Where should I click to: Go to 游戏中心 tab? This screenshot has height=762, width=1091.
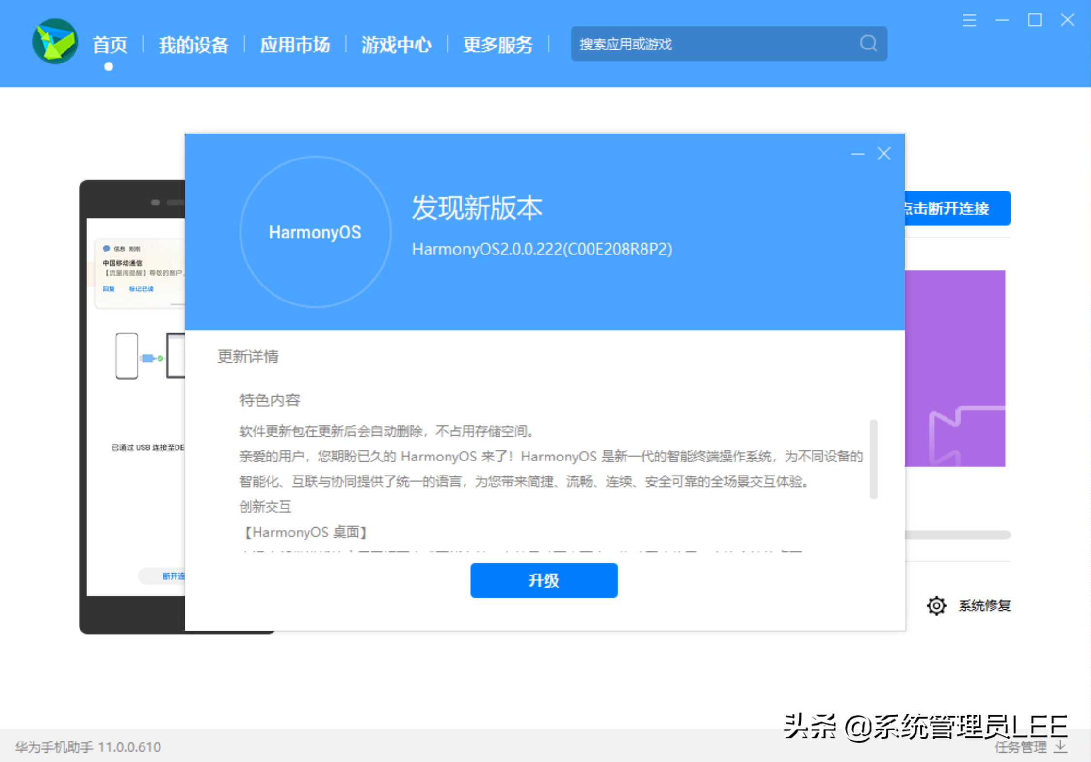click(x=396, y=45)
